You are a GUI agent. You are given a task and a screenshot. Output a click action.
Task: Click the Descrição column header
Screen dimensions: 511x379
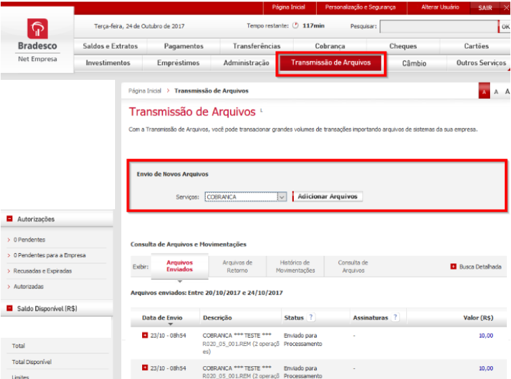click(217, 317)
